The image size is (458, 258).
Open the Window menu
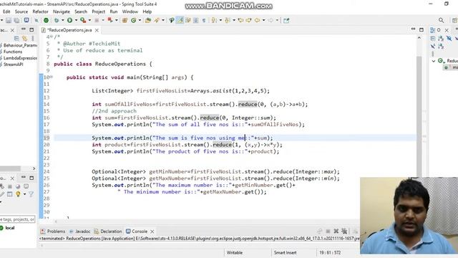pyautogui.click(x=130, y=11)
